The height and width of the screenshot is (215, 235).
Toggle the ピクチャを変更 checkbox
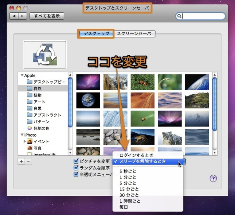tap(76, 161)
